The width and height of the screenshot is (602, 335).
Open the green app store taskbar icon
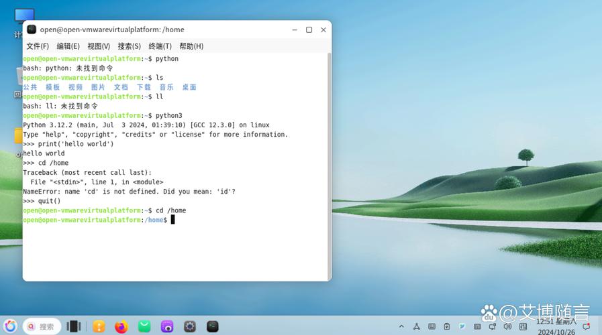144,326
